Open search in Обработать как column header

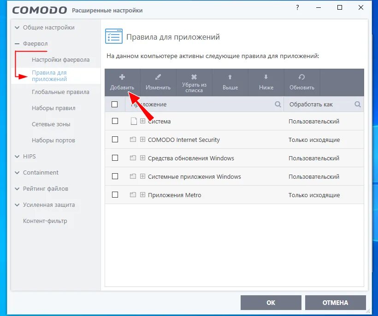[358, 104]
